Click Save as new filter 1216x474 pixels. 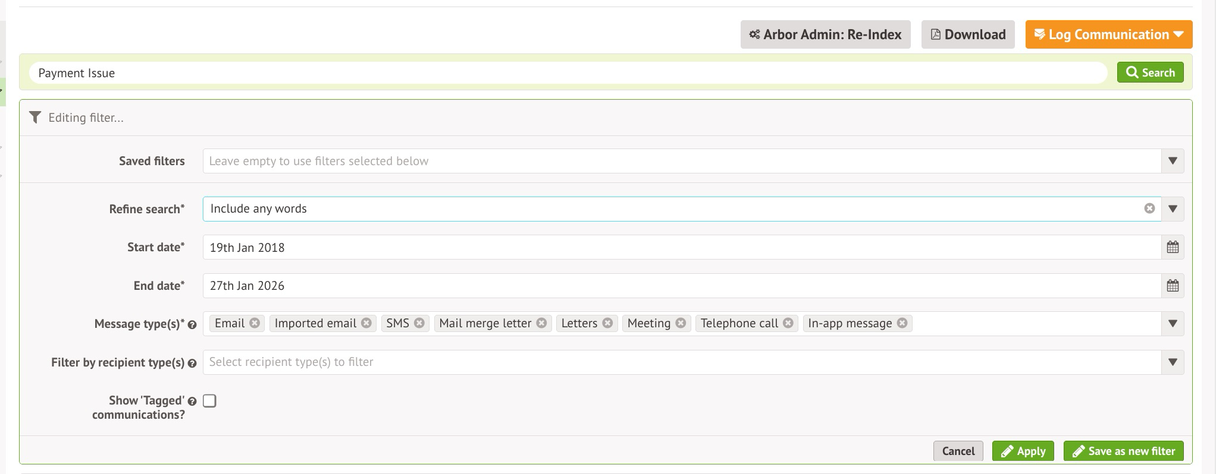pos(1123,451)
